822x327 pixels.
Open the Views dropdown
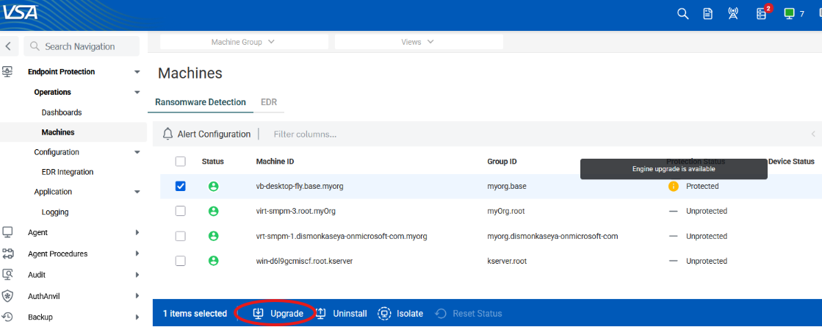(x=418, y=42)
